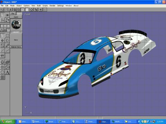
Task: Toggle the four-dot grid view icon
Action: point(27,10)
